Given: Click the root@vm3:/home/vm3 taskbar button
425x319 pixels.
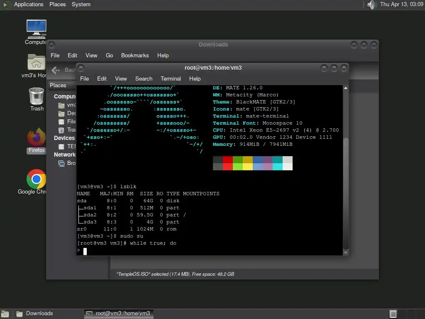Looking at the screenshot, I should [119, 314].
